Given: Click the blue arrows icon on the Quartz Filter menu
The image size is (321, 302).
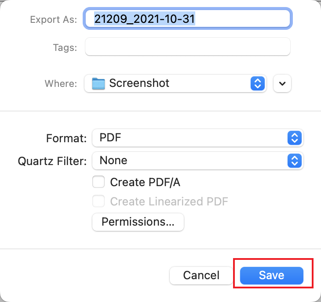Looking at the screenshot, I should tap(294, 161).
